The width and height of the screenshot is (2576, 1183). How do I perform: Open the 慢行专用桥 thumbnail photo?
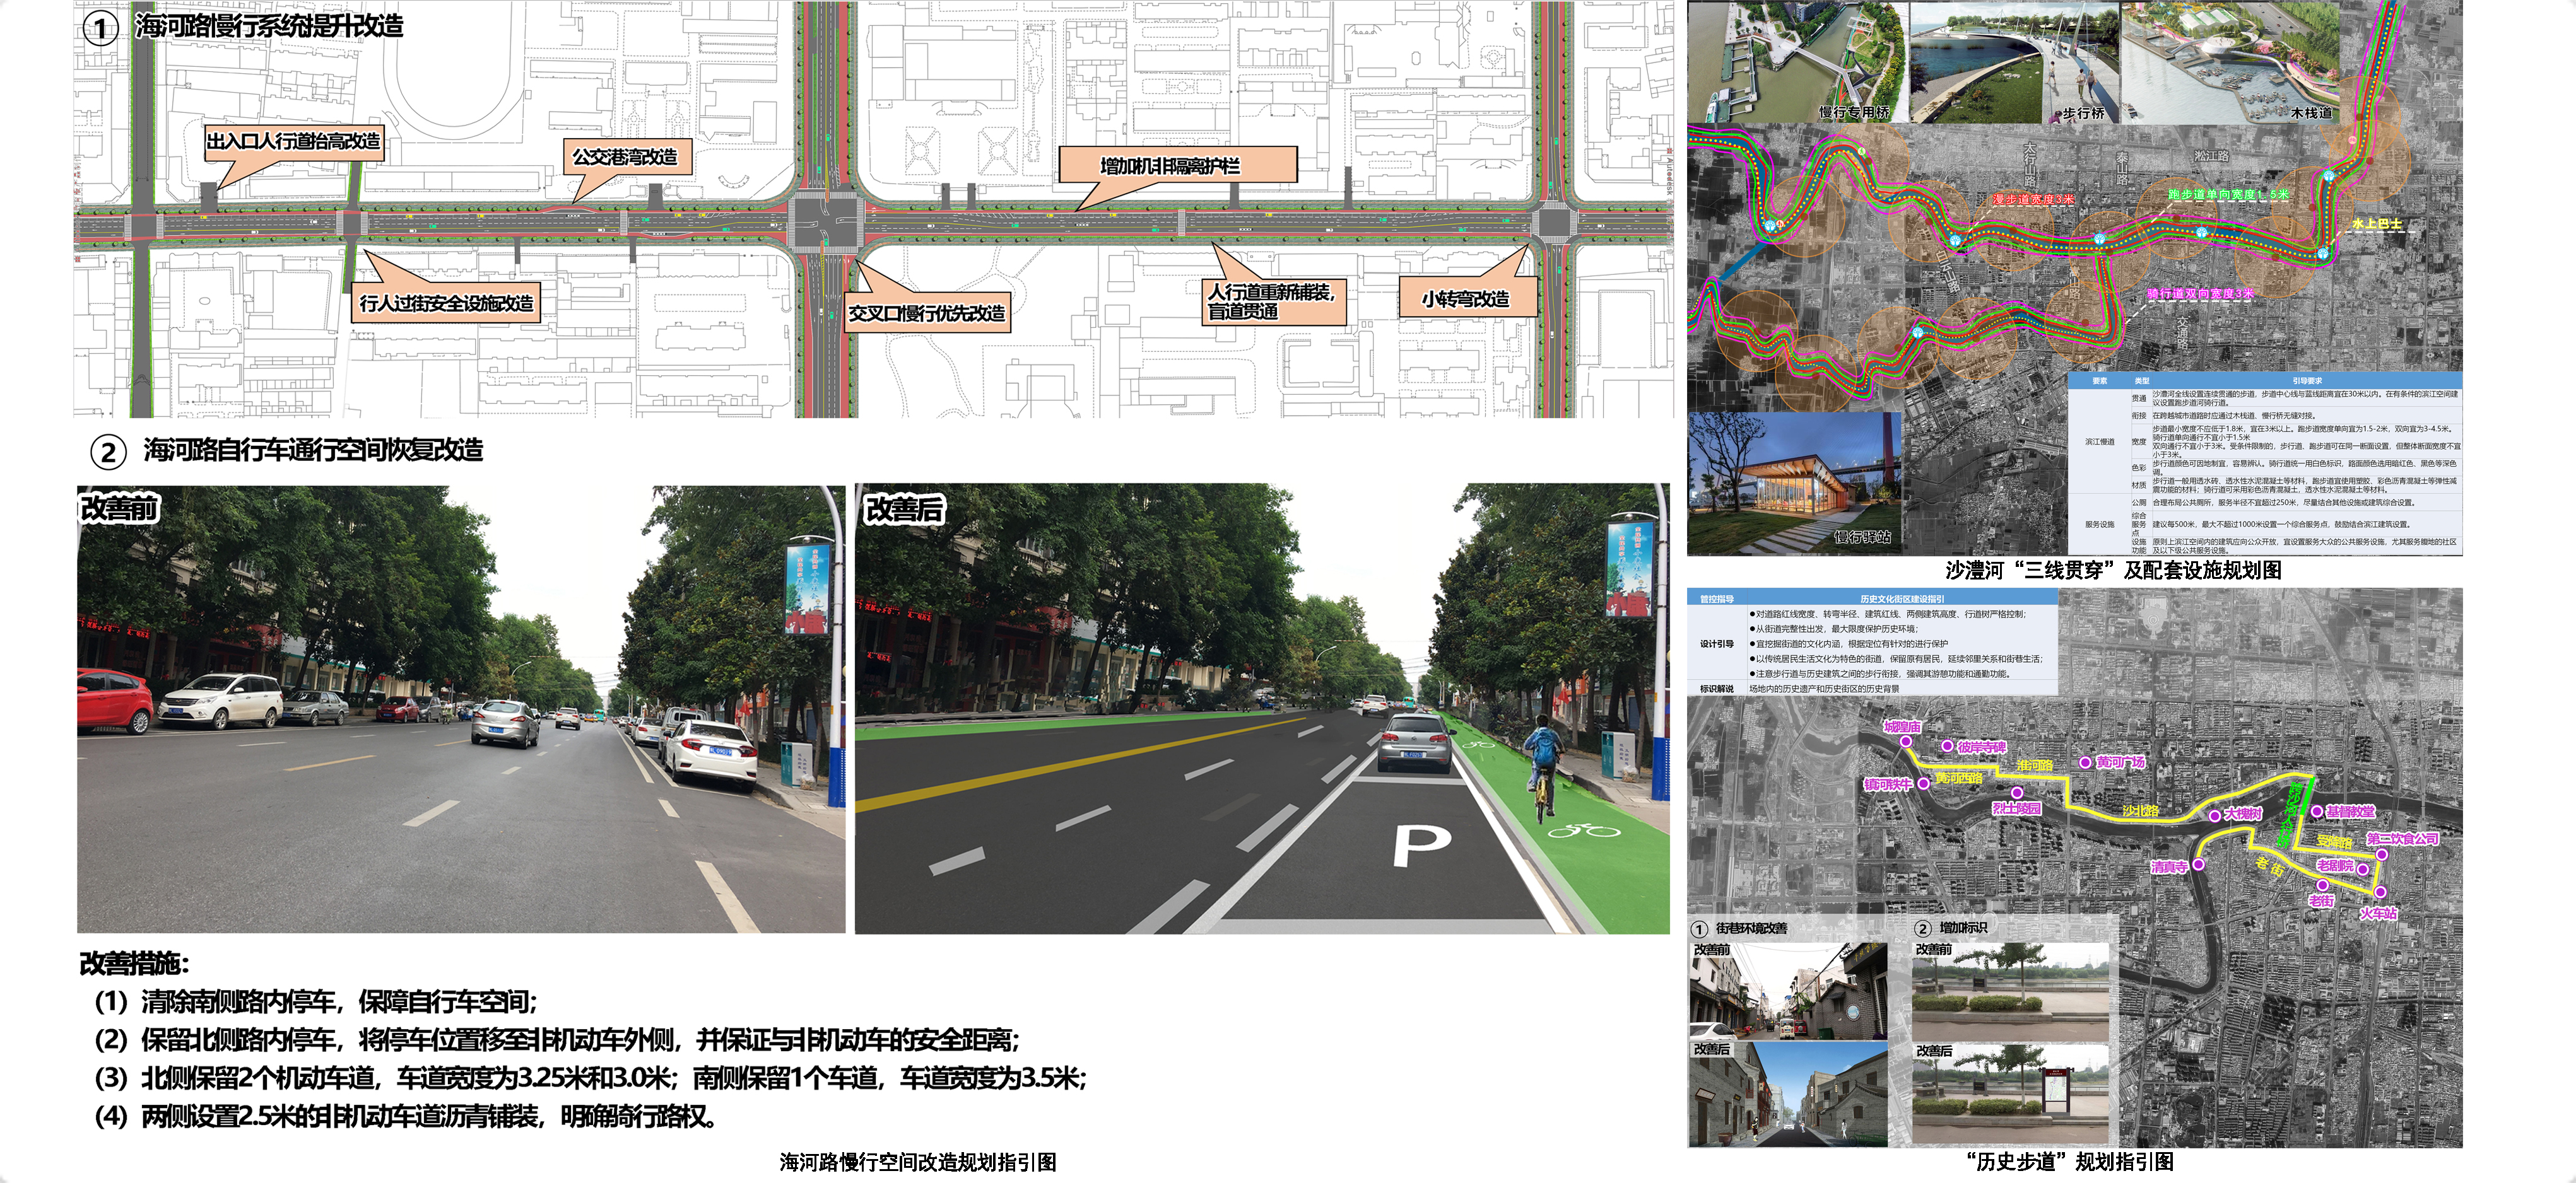pyautogui.click(x=1797, y=62)
